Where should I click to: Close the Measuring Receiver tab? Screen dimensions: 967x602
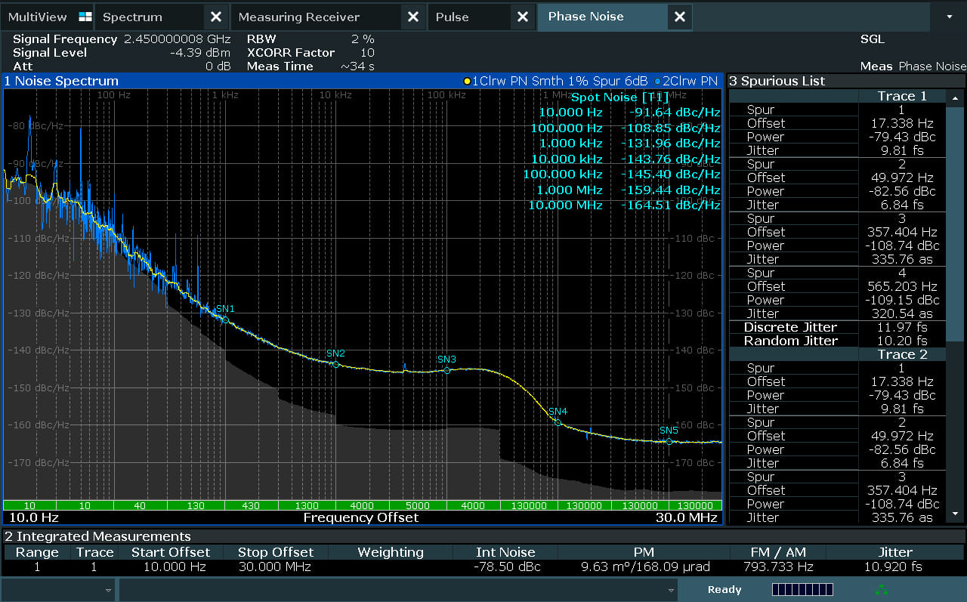click(412, 17)
